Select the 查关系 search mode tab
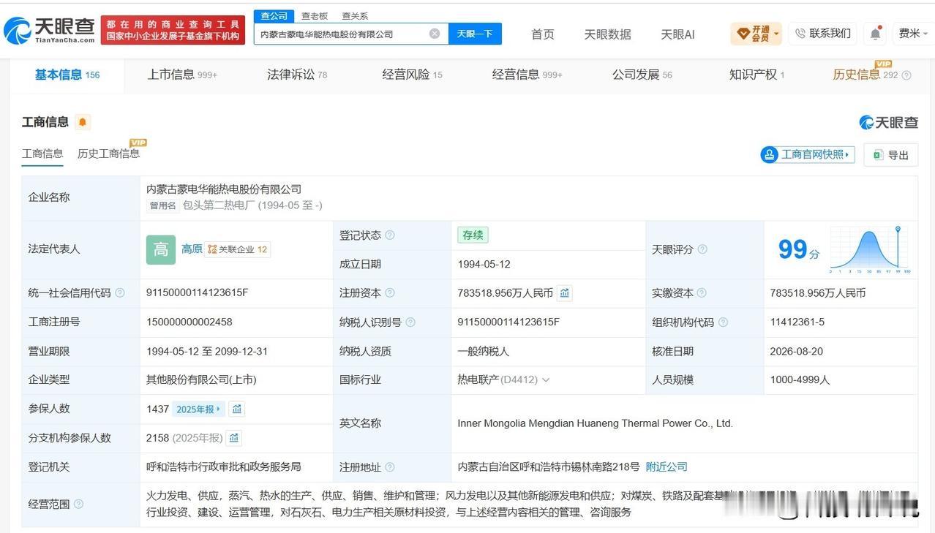The height and width of the screenshot is (533, 935). click(356, 16)
